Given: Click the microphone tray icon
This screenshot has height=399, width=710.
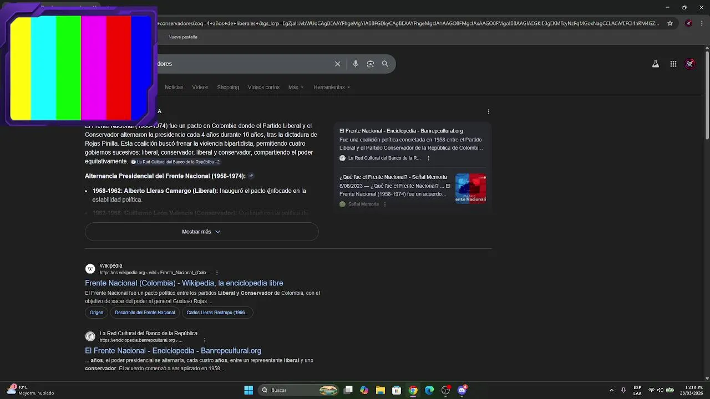Looking at the screenshot, I should [623, 390].
